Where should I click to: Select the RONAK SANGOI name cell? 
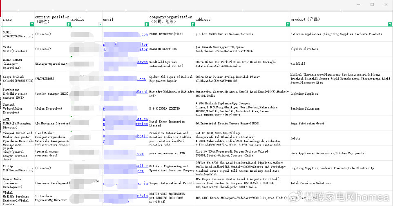point(18,64)
